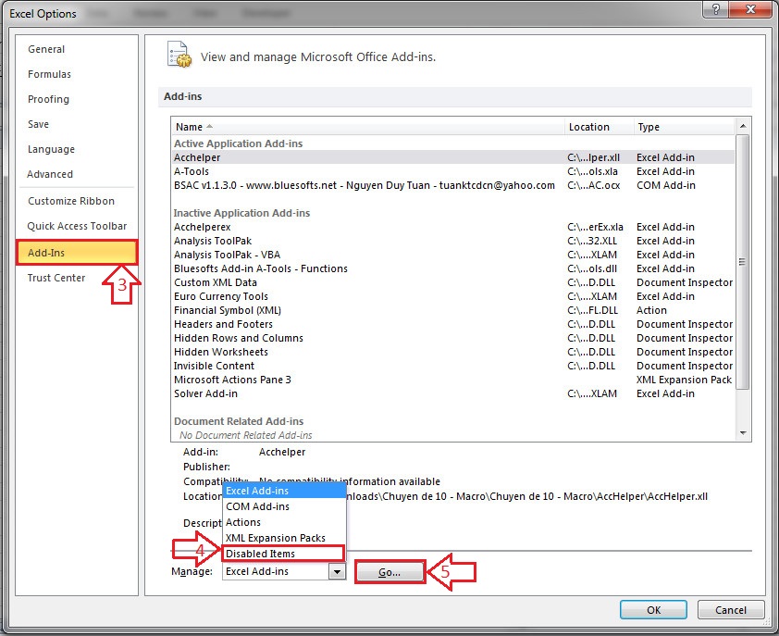This screenshot has height=636, width=779.
Task: Choose Disabled Items from Manage list
Action: pos(284,554)
